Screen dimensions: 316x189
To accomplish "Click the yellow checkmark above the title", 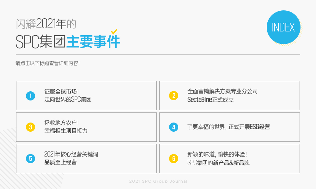I will click(x=114, y=31).
